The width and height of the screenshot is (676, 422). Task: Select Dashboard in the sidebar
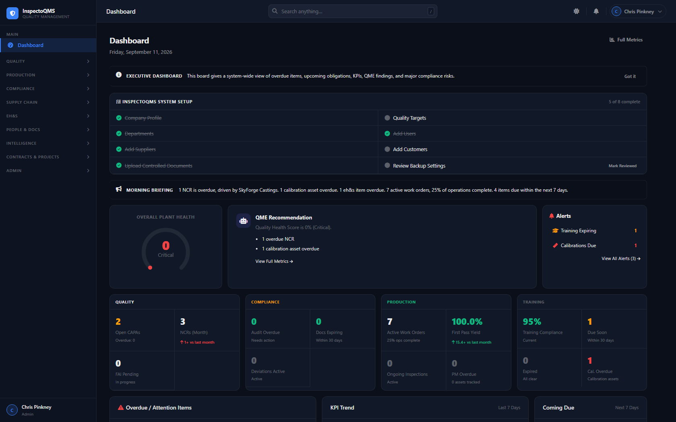(x=48, y=45)
